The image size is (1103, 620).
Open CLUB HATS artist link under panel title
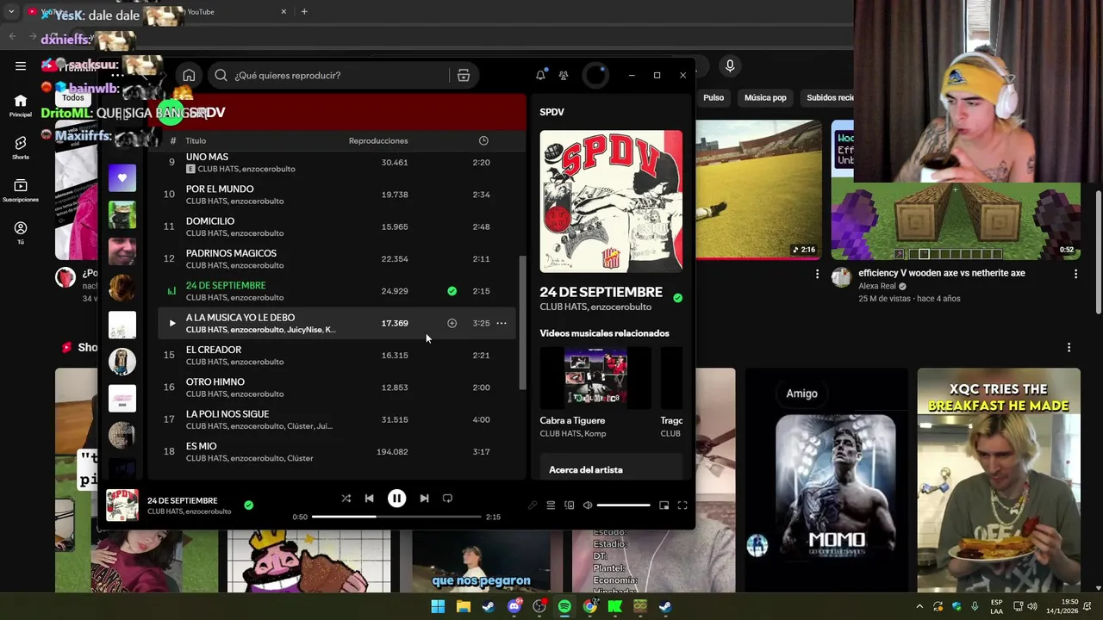point(560,307)
